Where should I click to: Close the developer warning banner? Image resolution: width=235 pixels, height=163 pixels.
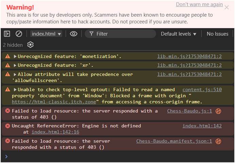(227, 7)
